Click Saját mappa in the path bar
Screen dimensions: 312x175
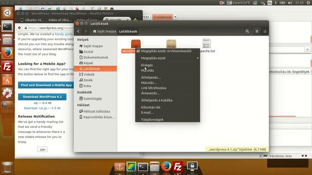104,31
